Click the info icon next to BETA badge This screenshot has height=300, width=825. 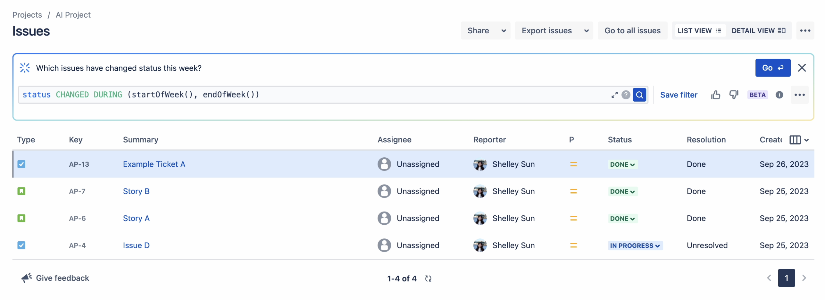pyautogui.click(x=779, y=95)
